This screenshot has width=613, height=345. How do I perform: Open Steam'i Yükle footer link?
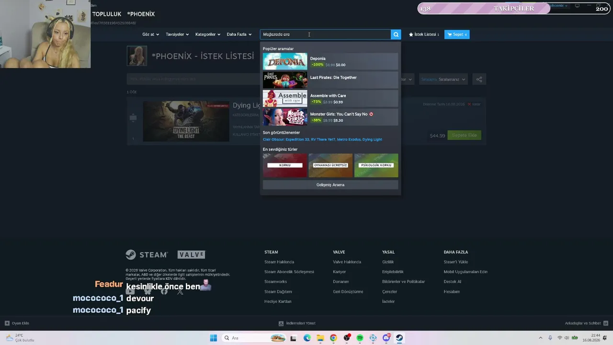point(456,262)
